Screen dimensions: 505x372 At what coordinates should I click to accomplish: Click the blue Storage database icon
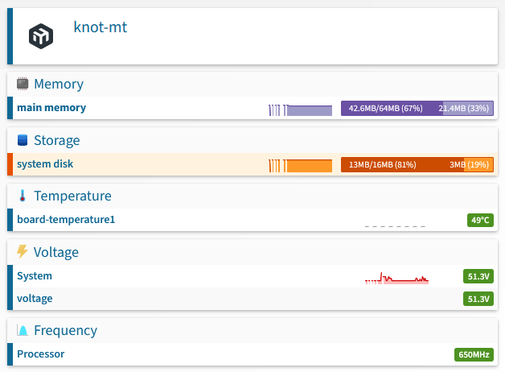[x=23, y=140]
